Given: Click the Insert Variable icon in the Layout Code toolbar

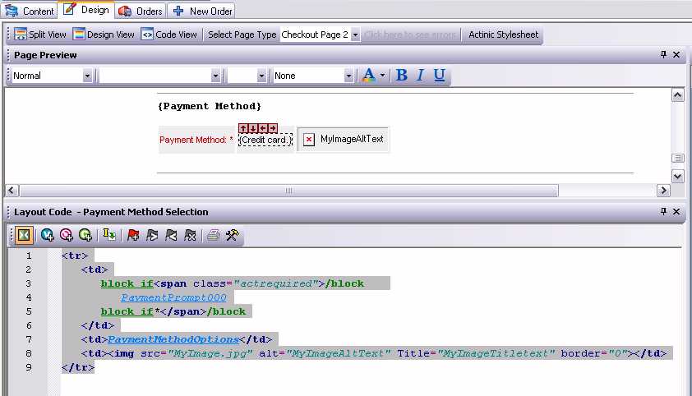Looking at the screenshot, I should click(x=48, y=236).
